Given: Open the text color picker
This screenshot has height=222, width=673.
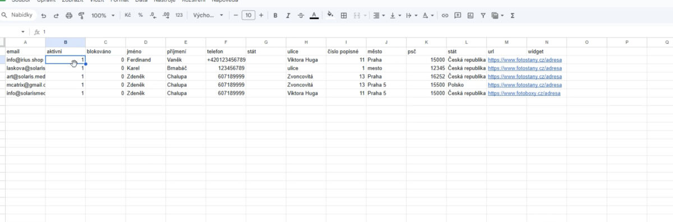Looking at the screenshot, I should (x=314, y=16).
